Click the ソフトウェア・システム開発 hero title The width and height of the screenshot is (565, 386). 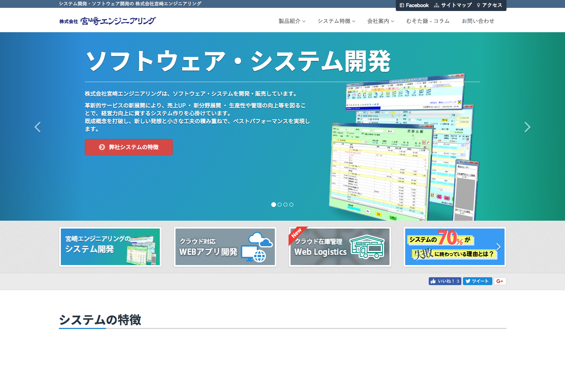238,61
